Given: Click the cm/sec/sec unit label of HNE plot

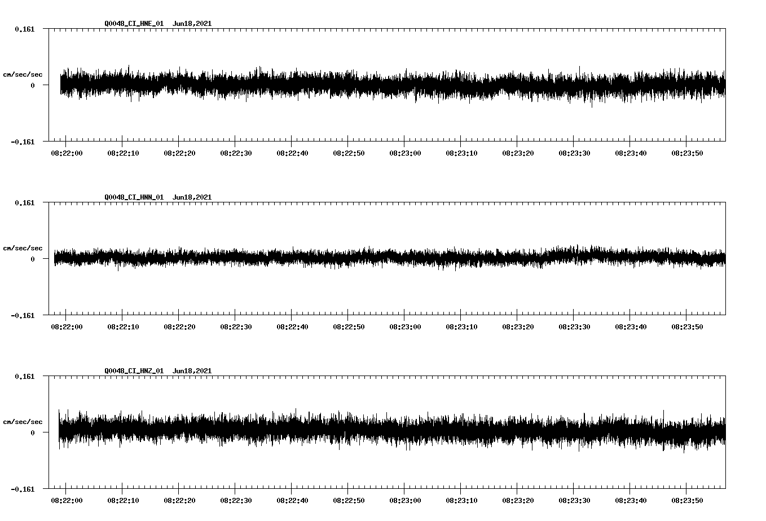Looking at the screenshot, I should tap(23, 74).
